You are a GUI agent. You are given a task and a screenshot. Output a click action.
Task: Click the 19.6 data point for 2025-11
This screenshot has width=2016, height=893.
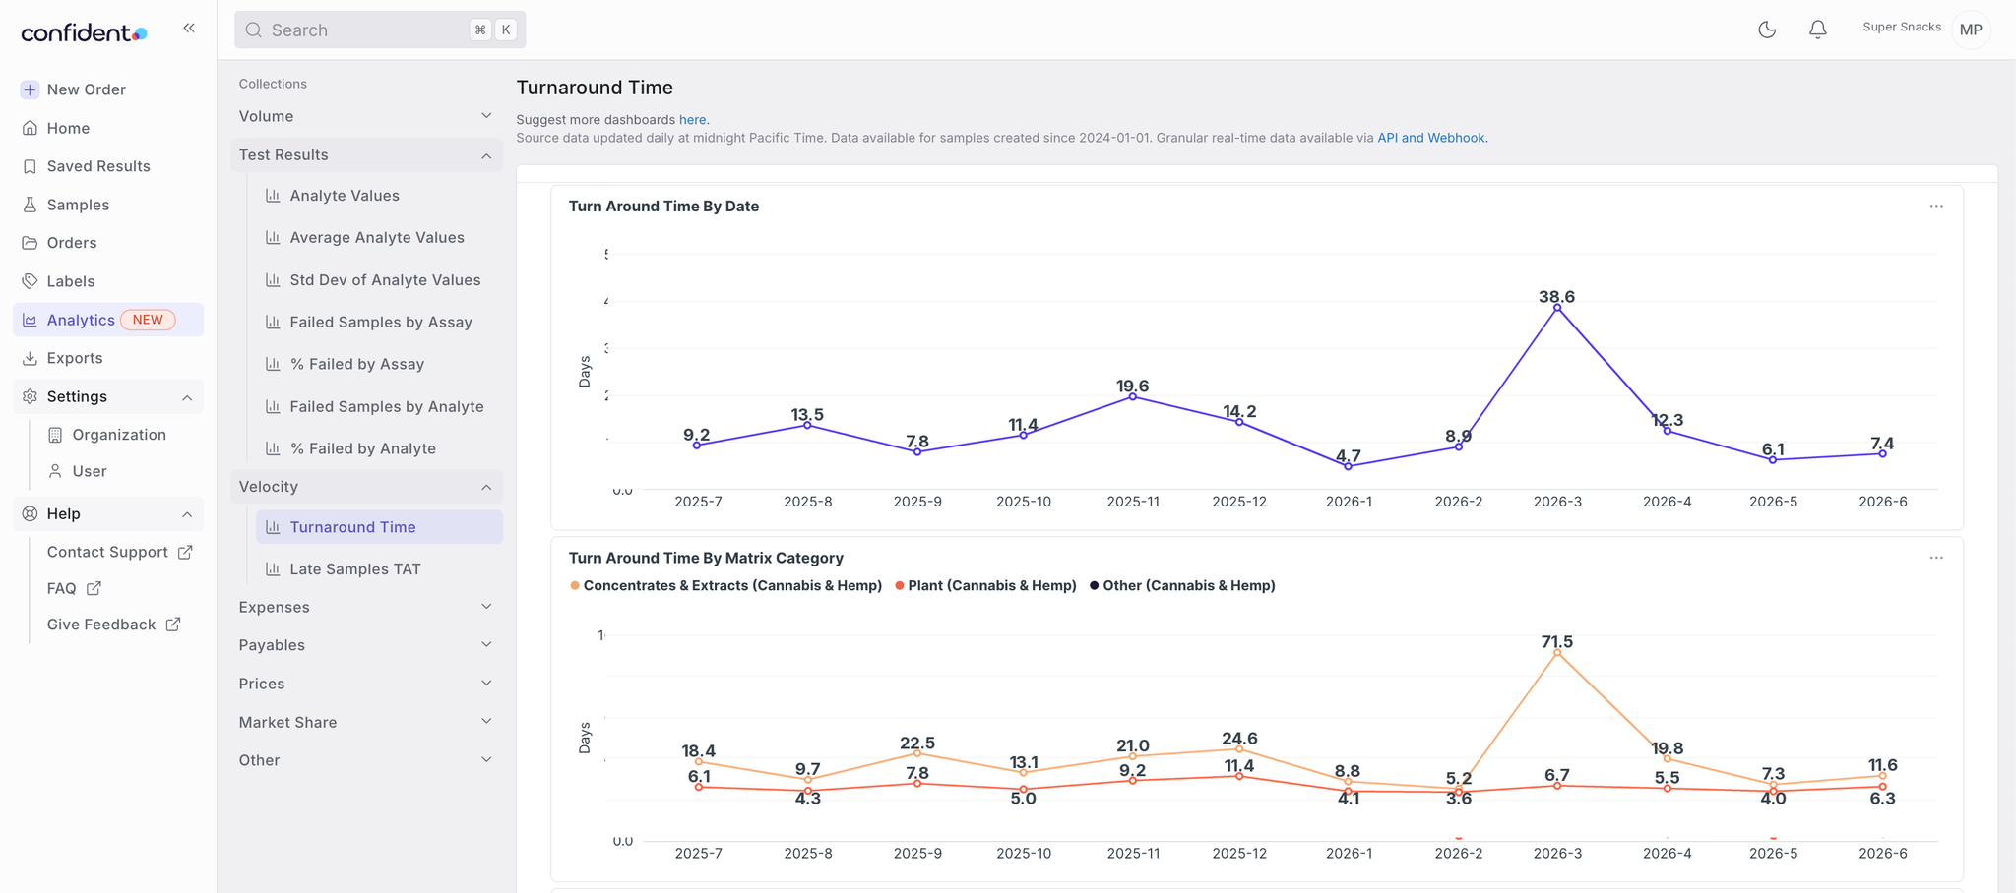point(1133,396)
